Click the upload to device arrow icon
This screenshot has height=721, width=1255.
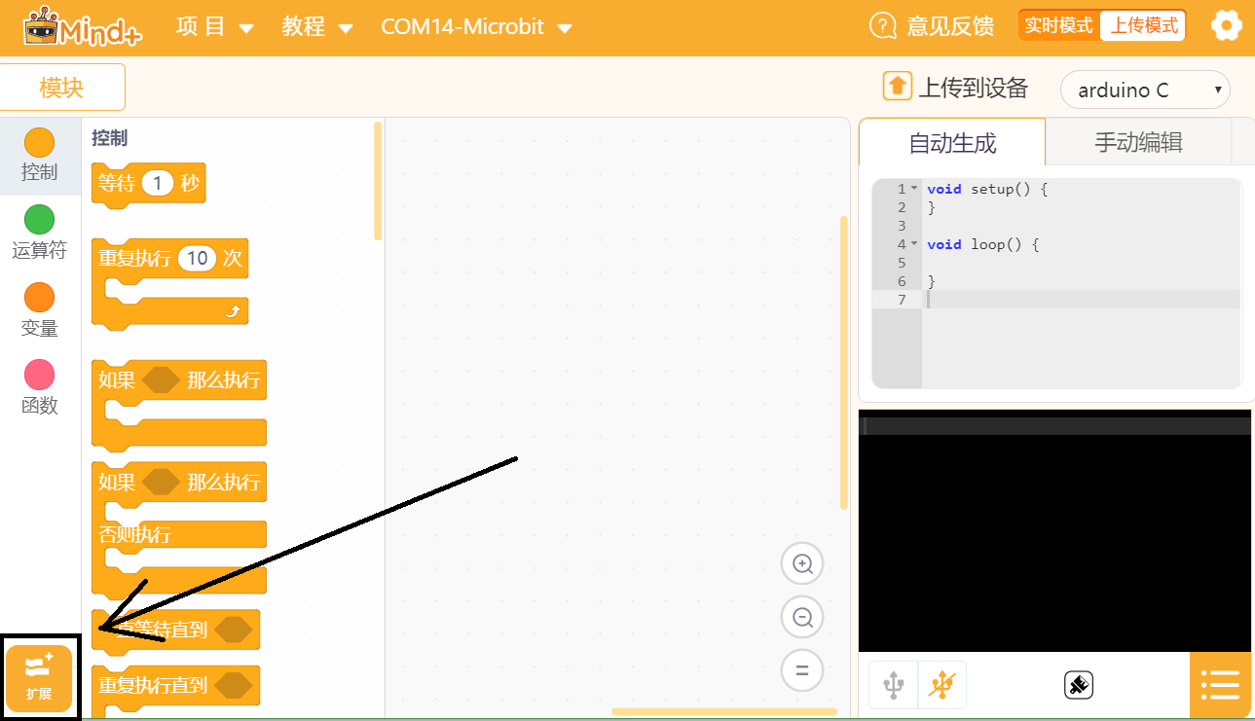(x=897, y=87)
